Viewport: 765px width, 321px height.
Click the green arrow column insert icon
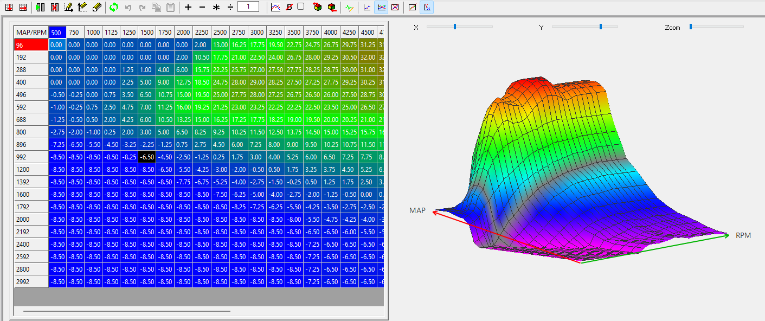[x=40, y=7]
